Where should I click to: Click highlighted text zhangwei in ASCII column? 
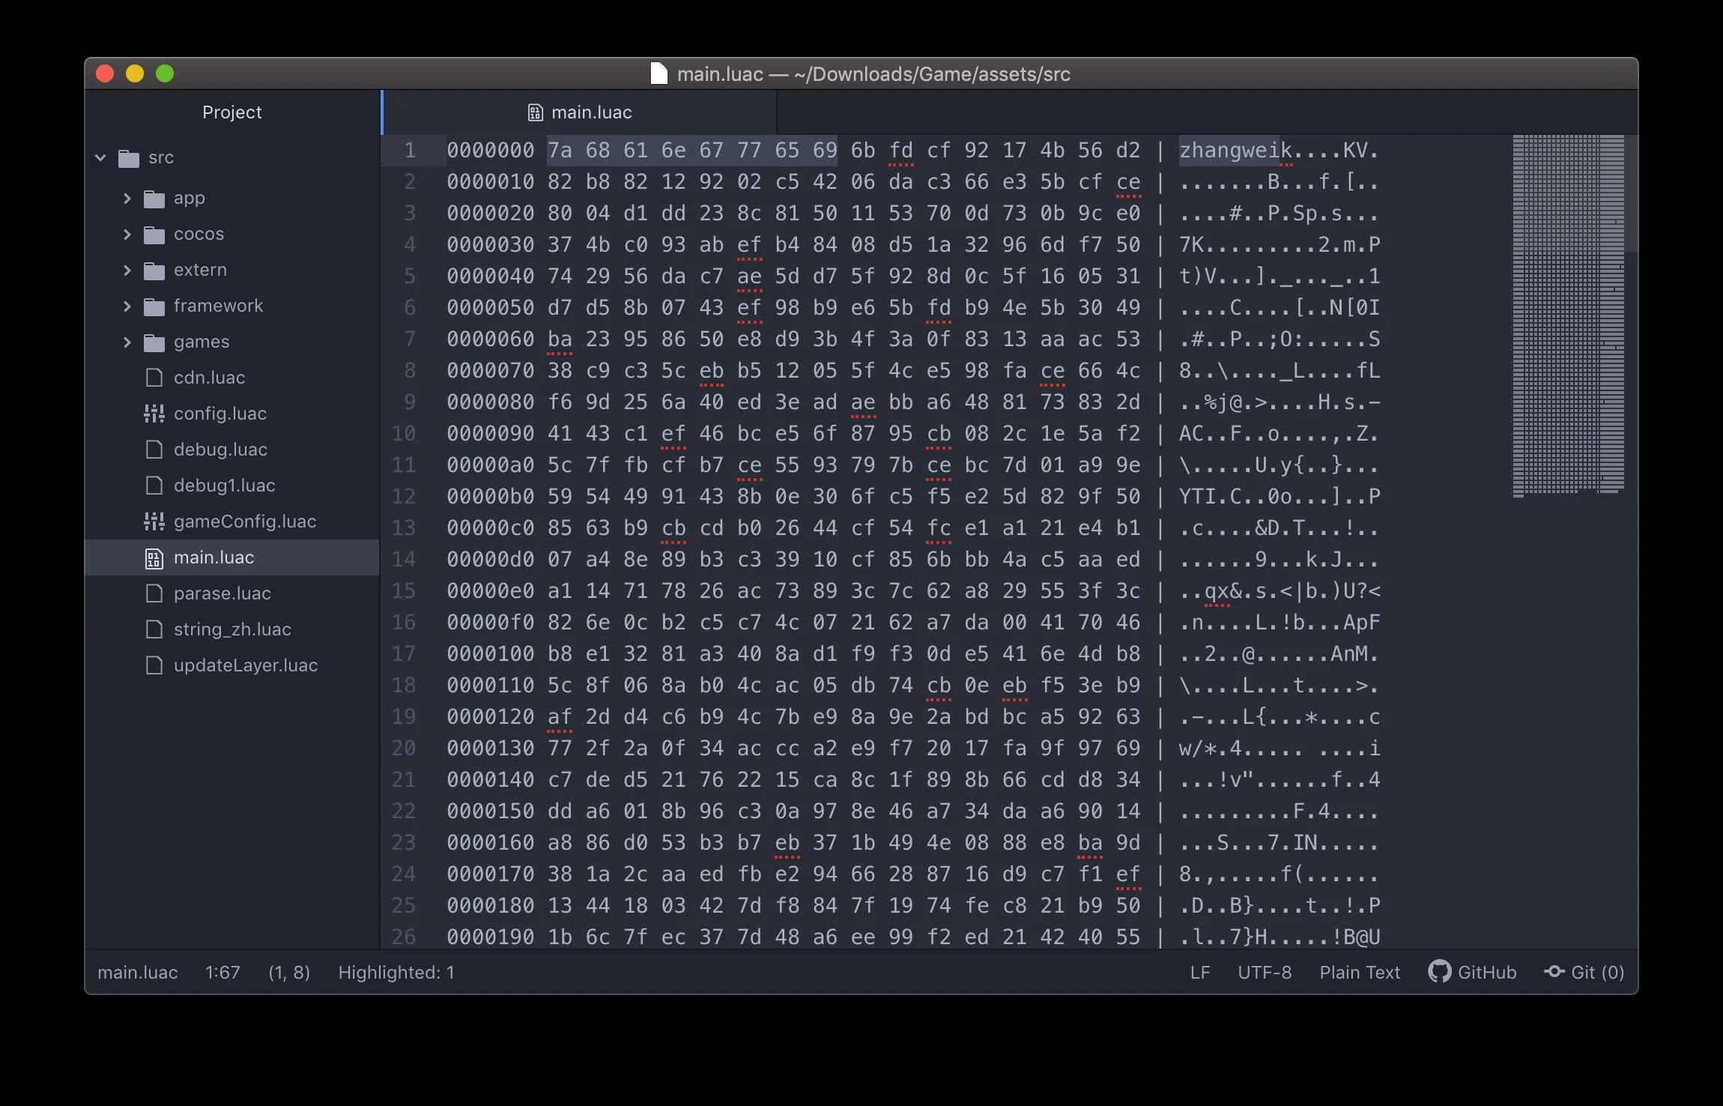[1229, 150]
